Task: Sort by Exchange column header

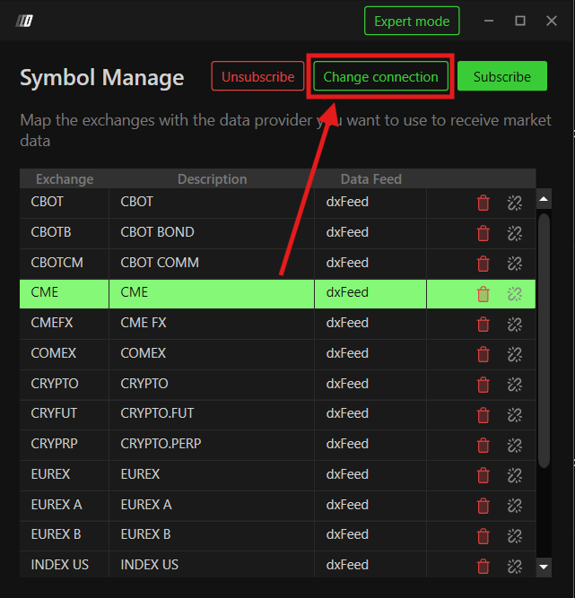Action: pyautogui.click(x=65, y=179)
